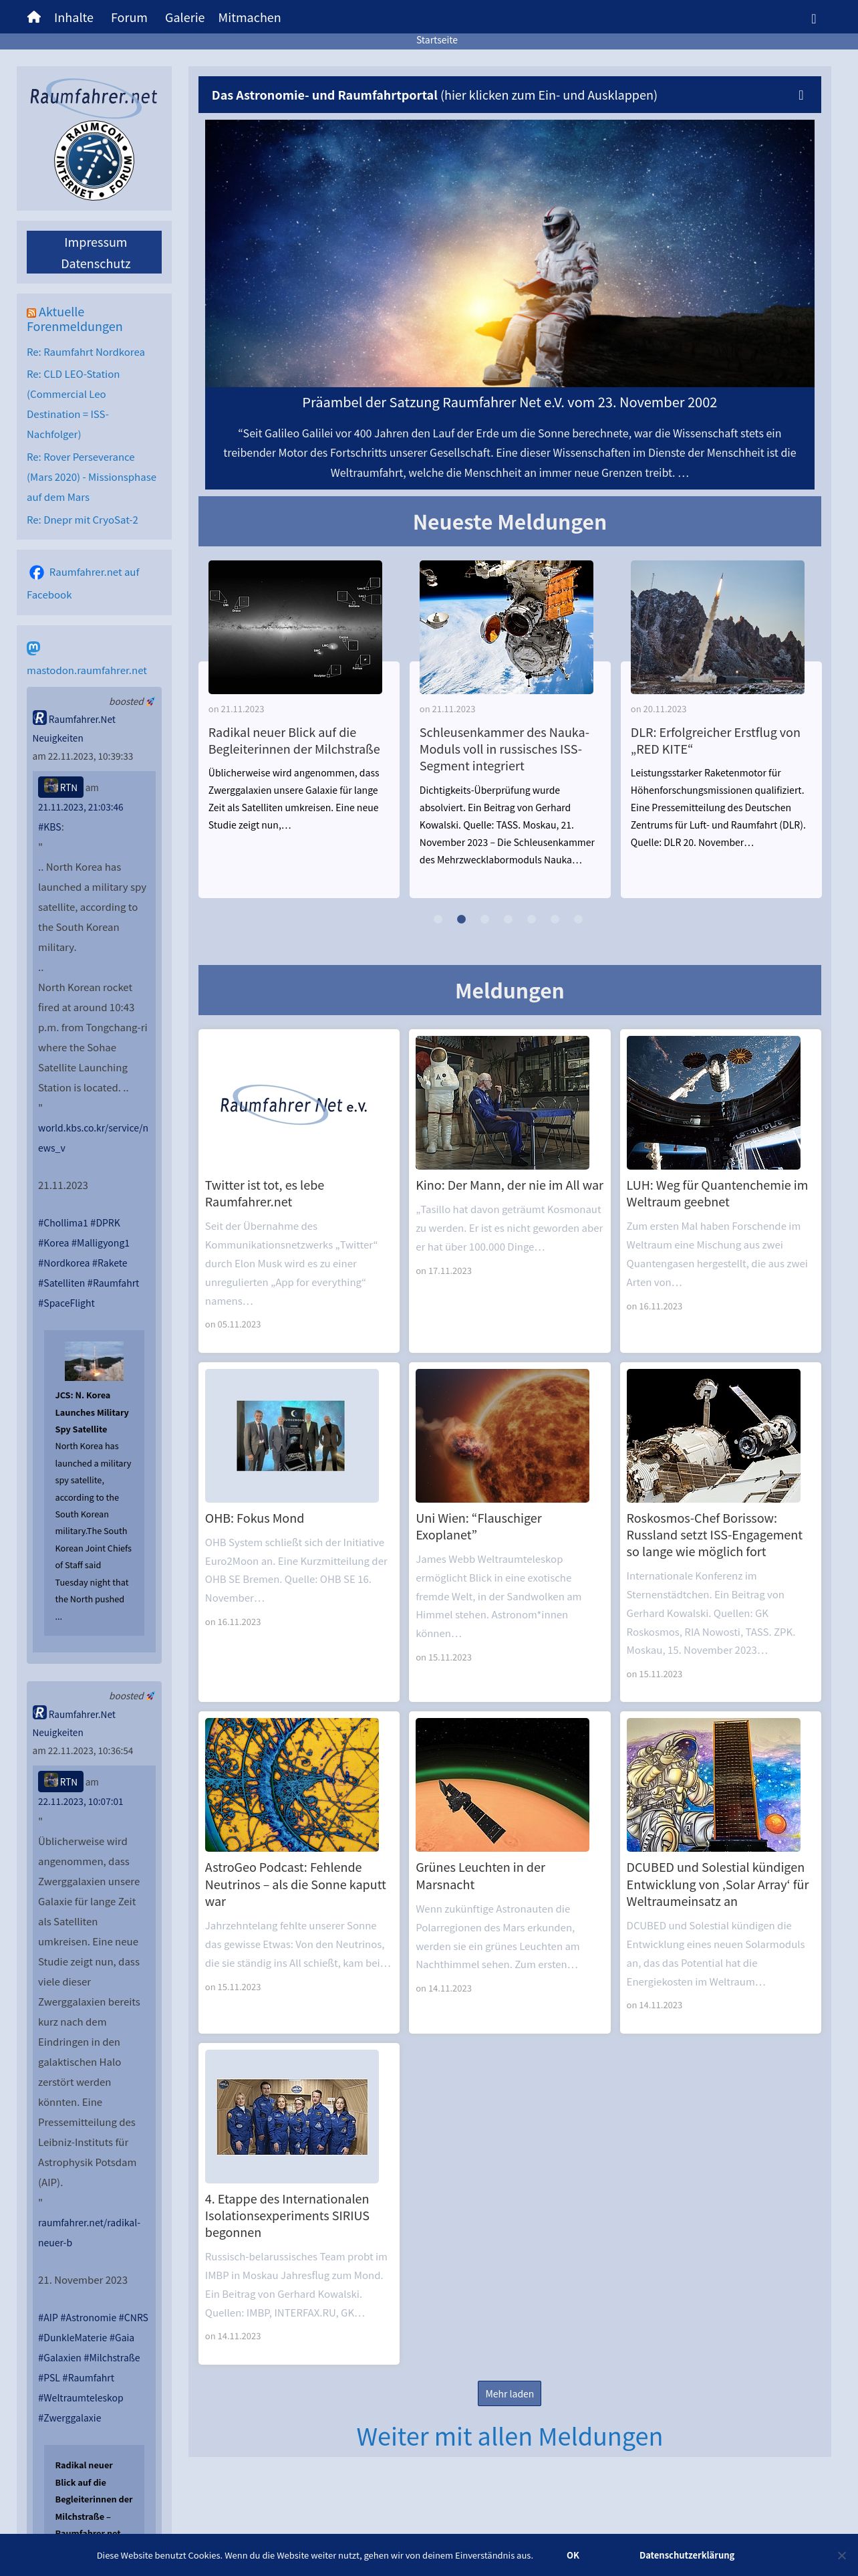Click the Startseite breadcrumb
The image size is (858, 2576).
(x=436, y=40)
